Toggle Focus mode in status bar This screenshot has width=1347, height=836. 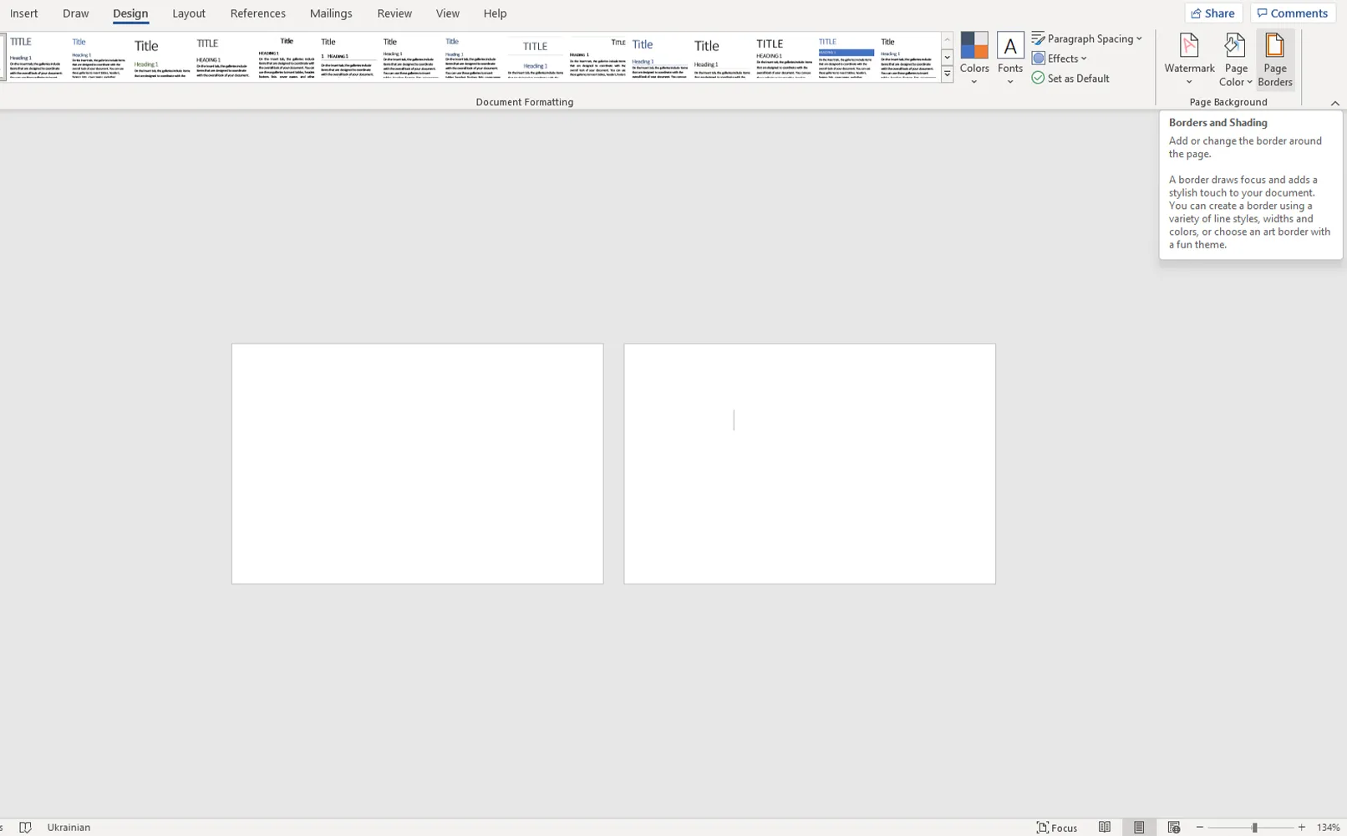[x=1057, y=827]
